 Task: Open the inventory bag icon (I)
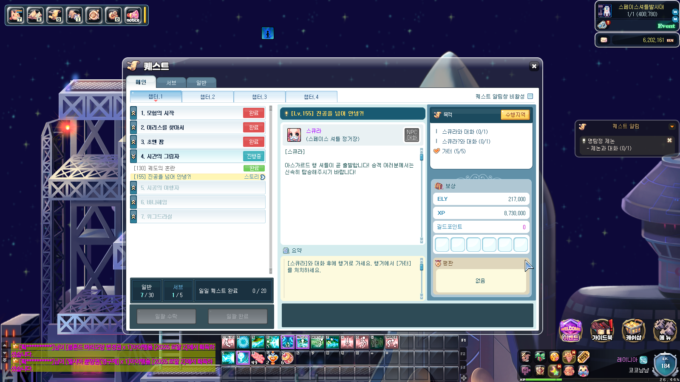pyautogui.click(x=74, y=15)
